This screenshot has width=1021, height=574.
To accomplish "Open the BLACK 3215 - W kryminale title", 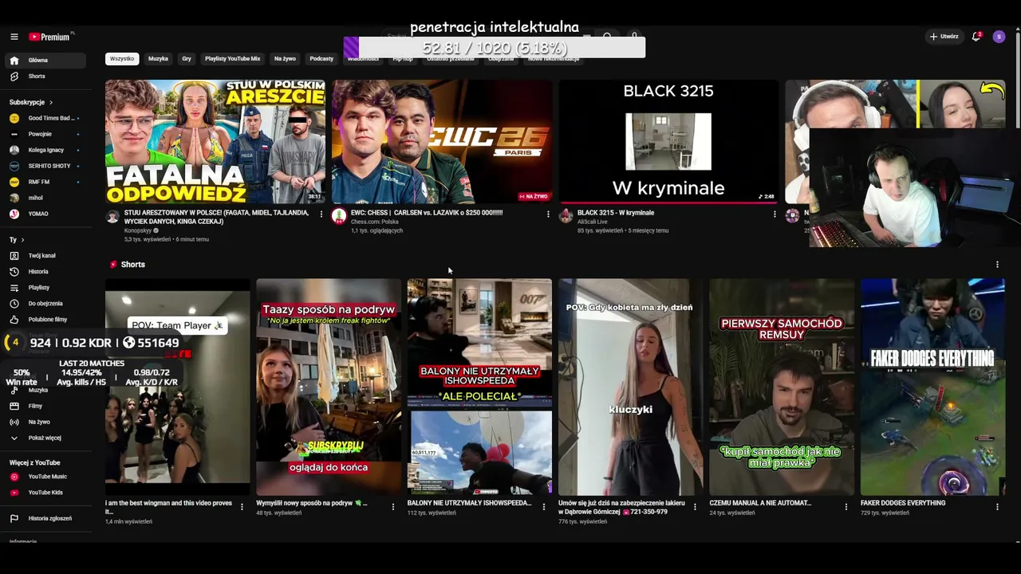I will [x=616, y=213].
